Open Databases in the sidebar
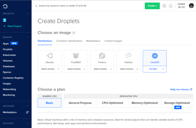The image size is (196, 128). pyautogui.click(x=9, y=67)
